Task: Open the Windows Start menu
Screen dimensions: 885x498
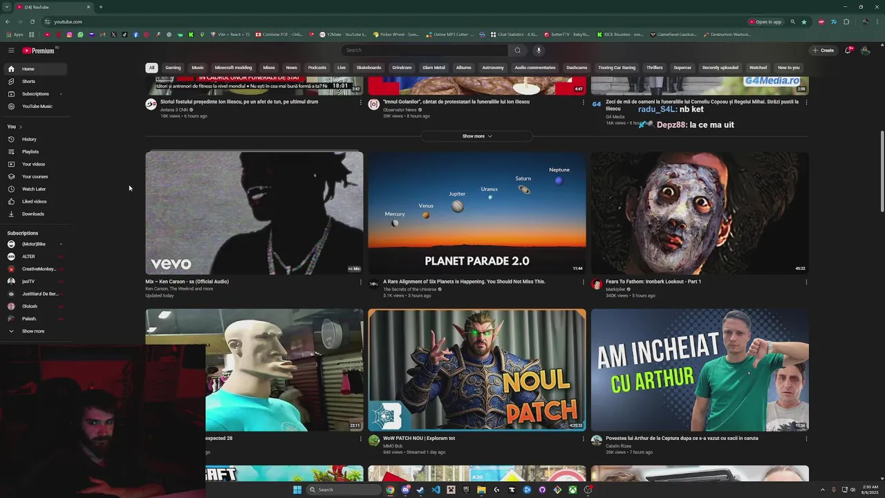Action: click(297, 490)
